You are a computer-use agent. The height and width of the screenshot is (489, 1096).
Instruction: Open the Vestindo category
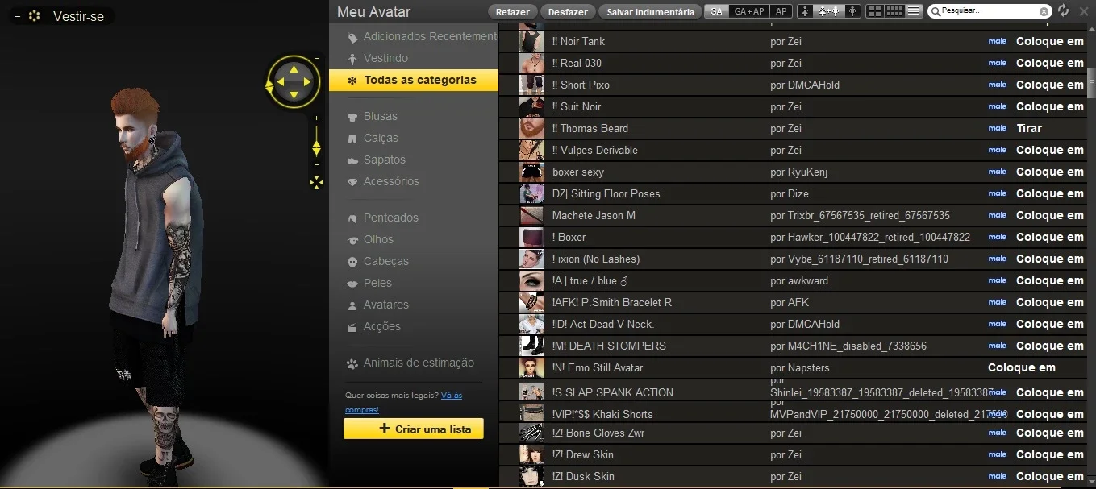pos(377,58)
